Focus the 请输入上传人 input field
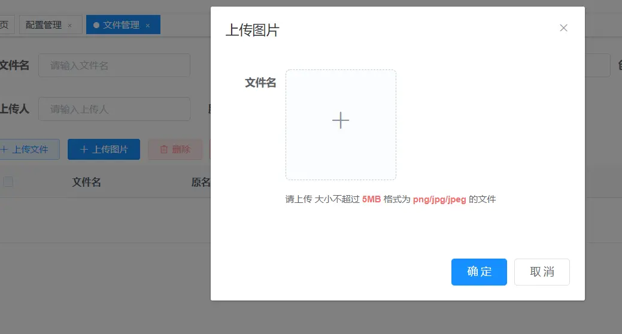Screen dimensions: 622x334 (114, 109)
